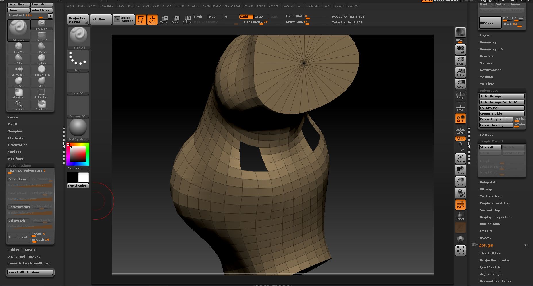Screen dimensions: 533x286
Task: Enable perspective using the Persp icon
Action: pyautogui.click(x=460, y=95)
